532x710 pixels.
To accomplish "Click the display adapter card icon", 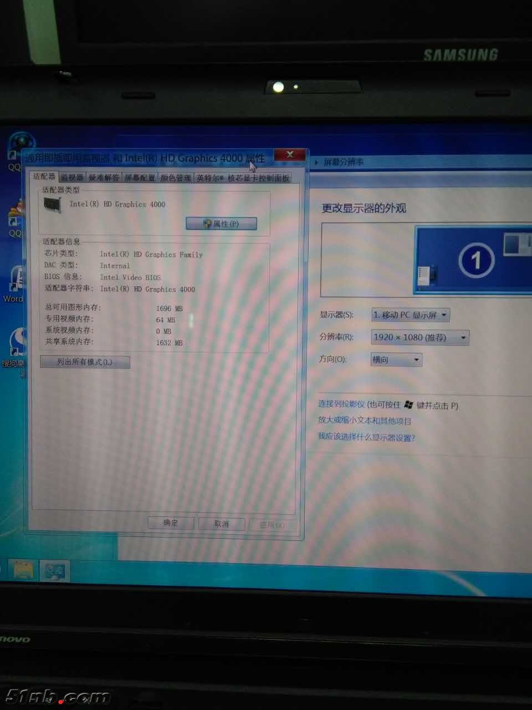I will (53, 205).
